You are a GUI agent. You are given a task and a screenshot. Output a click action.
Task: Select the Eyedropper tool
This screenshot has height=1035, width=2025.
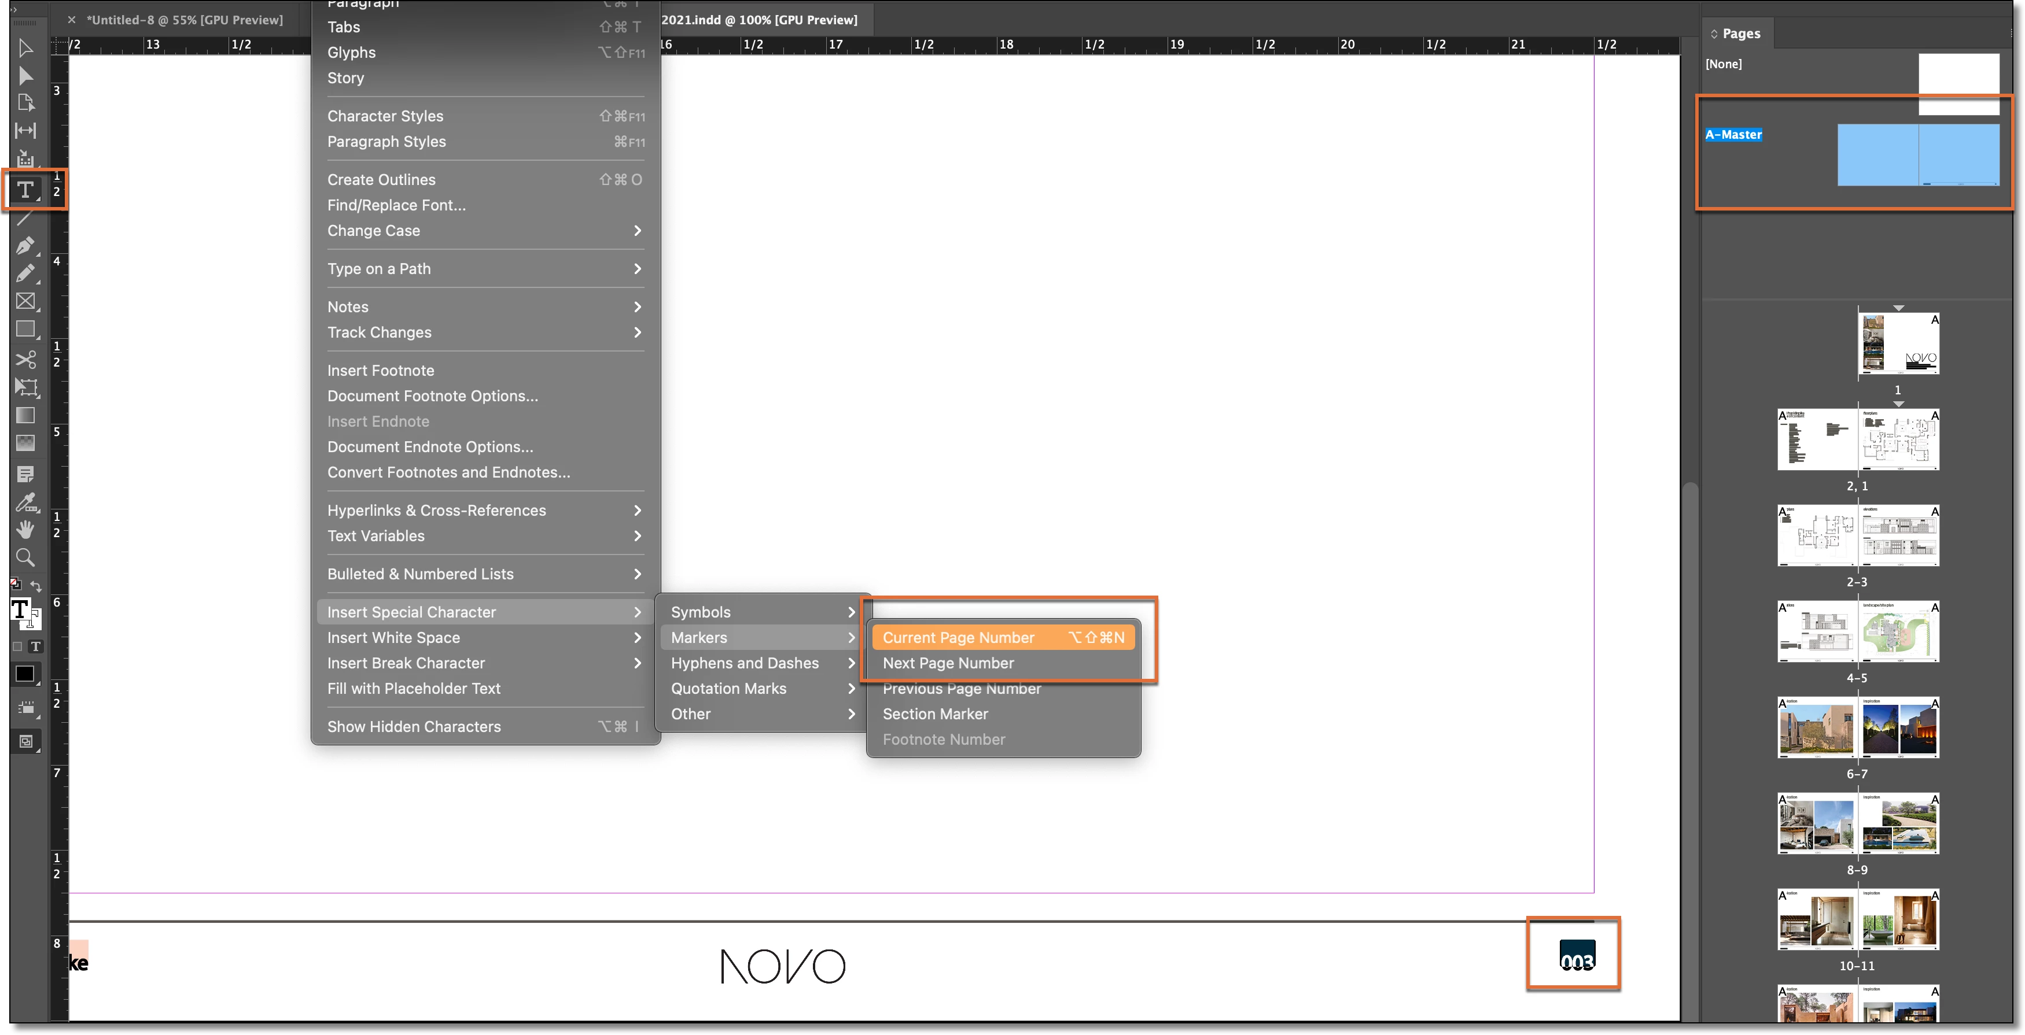point(25,501)
